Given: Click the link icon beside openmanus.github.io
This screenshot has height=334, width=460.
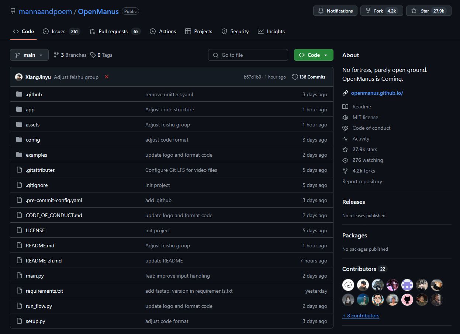Looking at the screenshot, I should click(345, 93).
